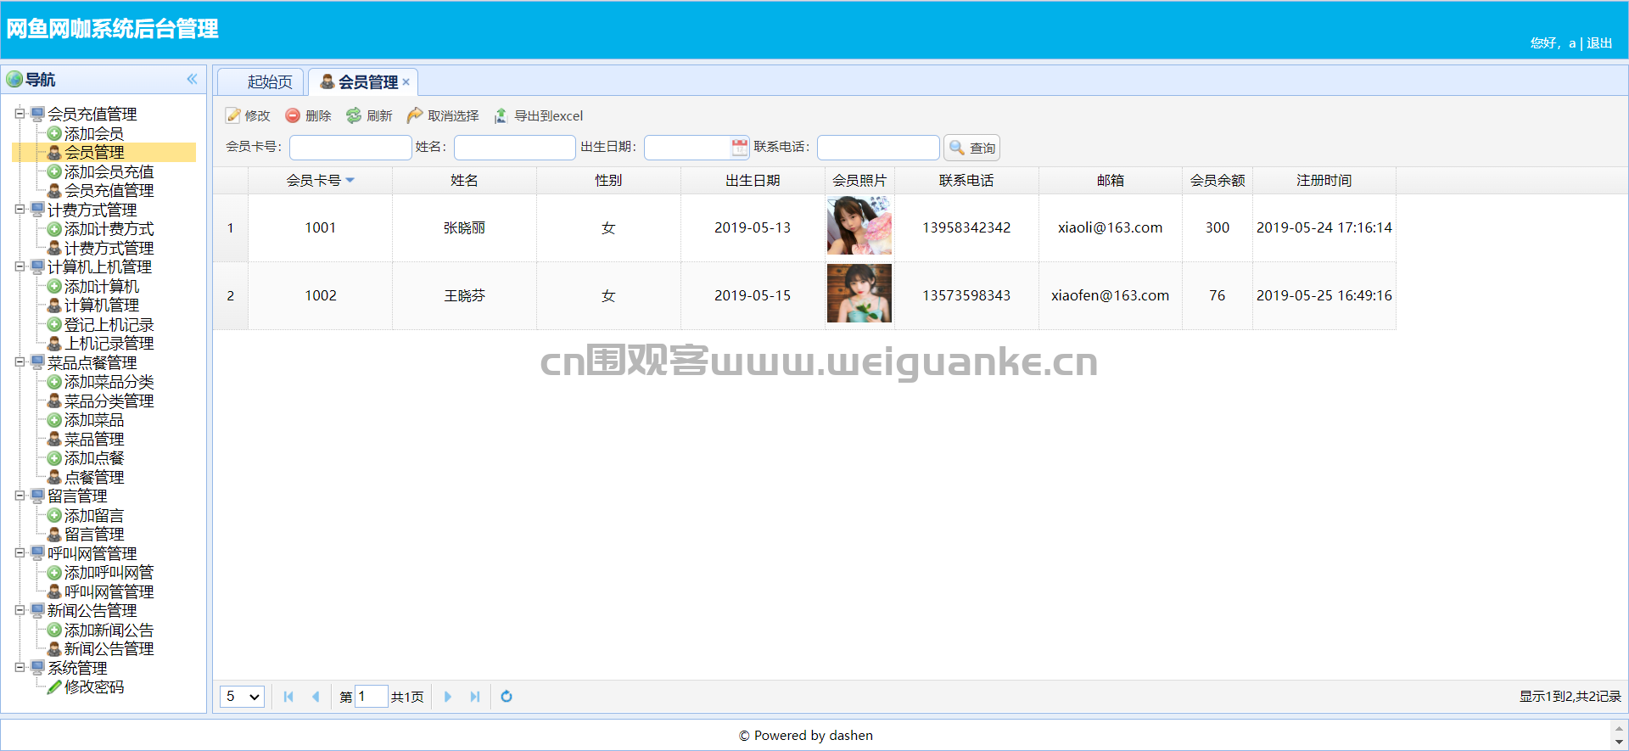The image size is (1629, 751).
Task: Go to the last page arrow
Action: pyautogui.click(x=475, y=697)
